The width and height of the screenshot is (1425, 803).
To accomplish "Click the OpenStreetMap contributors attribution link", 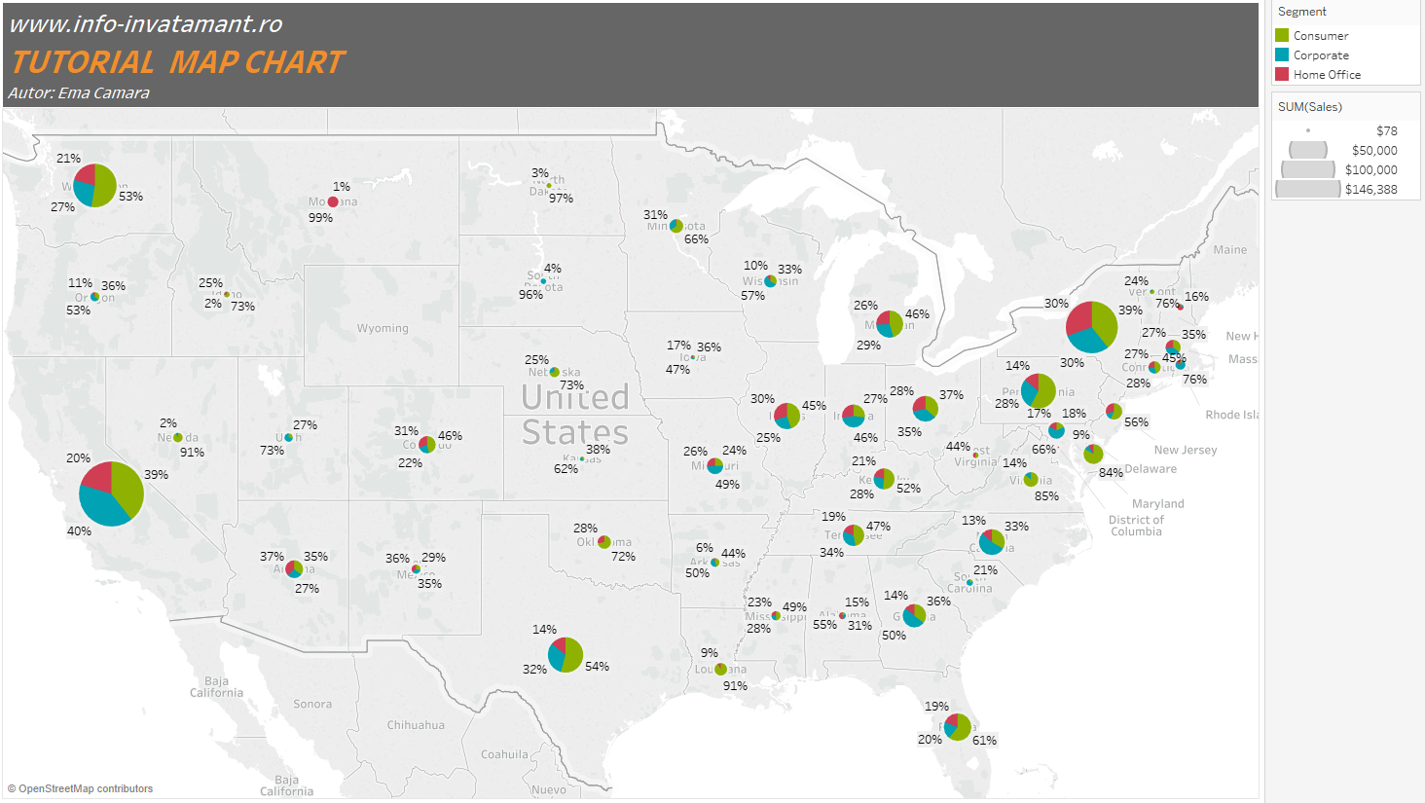I will point(86,788).
